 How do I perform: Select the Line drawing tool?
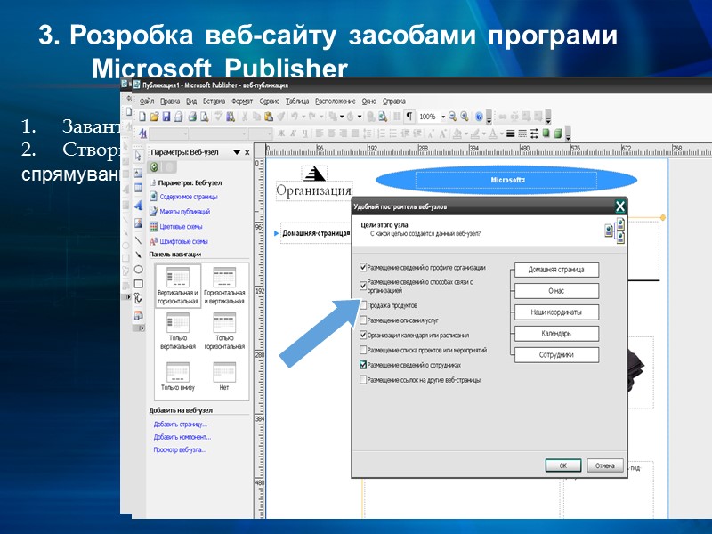pos(138,240)
